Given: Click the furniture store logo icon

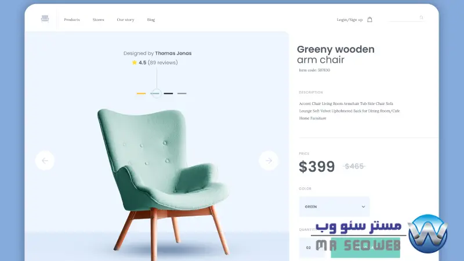Looking at the screenshot, I should 45,19.
